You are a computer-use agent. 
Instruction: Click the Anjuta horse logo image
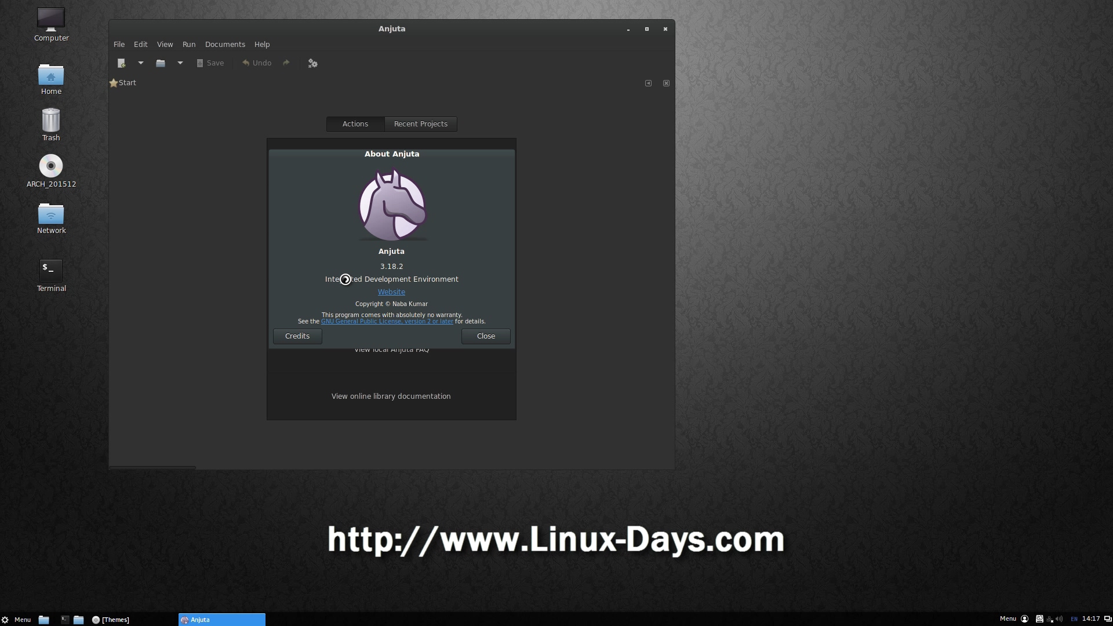tap(392, 205)
